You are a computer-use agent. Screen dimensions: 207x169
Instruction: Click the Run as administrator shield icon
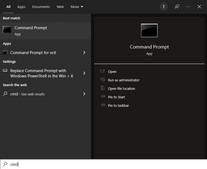103,80
